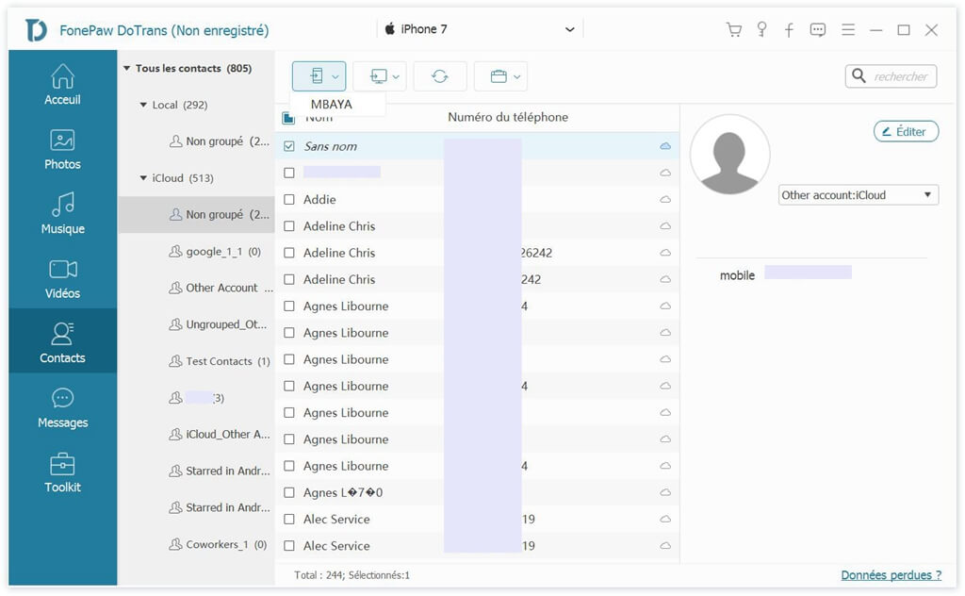Click the cloud icon on Addie row
The width and height of the screenshot is (965, 596).
click(665, 200)
